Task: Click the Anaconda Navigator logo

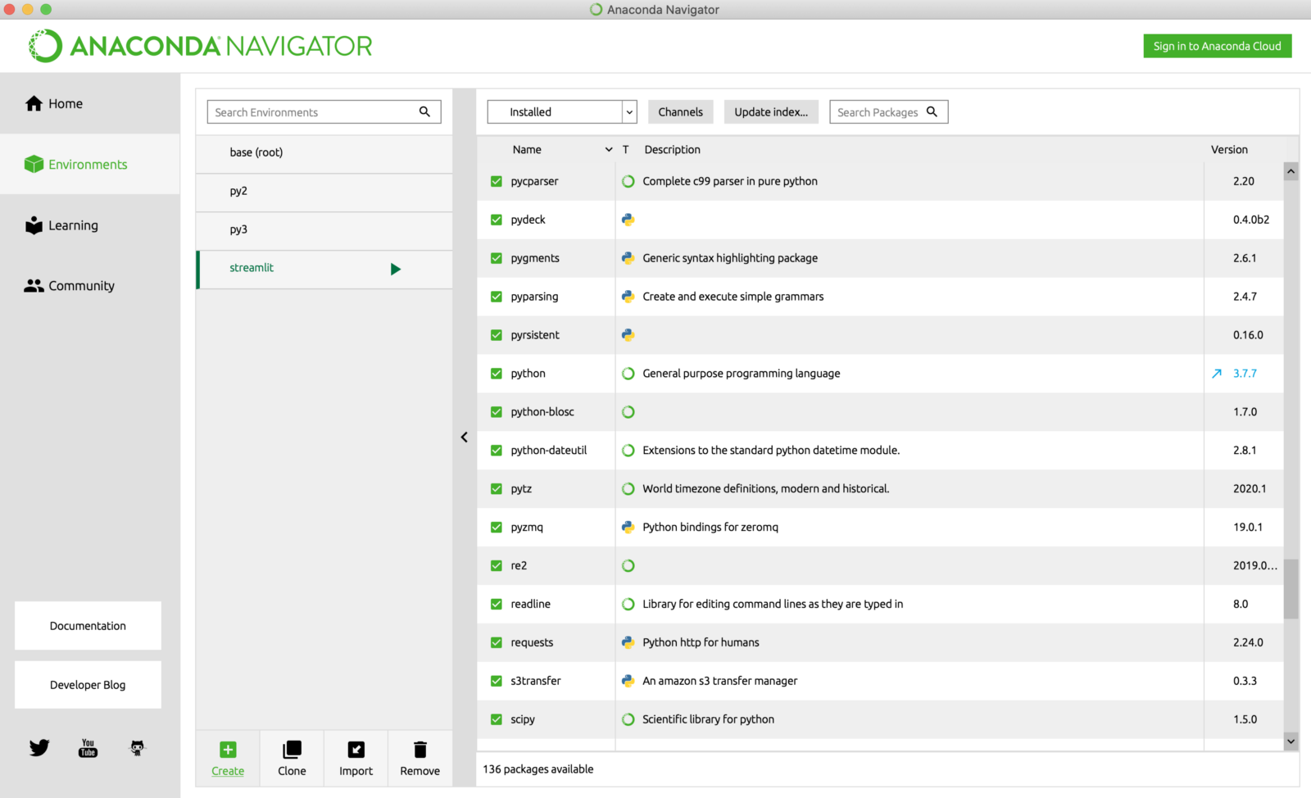Action: tap(201, 46)
